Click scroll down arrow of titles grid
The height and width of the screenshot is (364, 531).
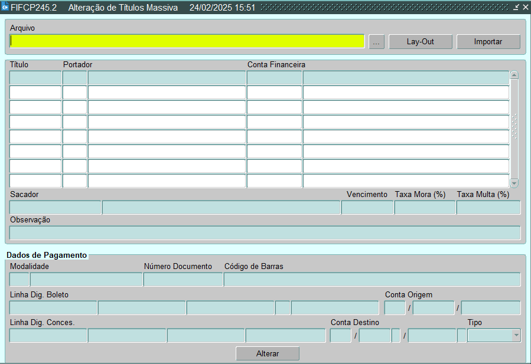click(514, 183)
